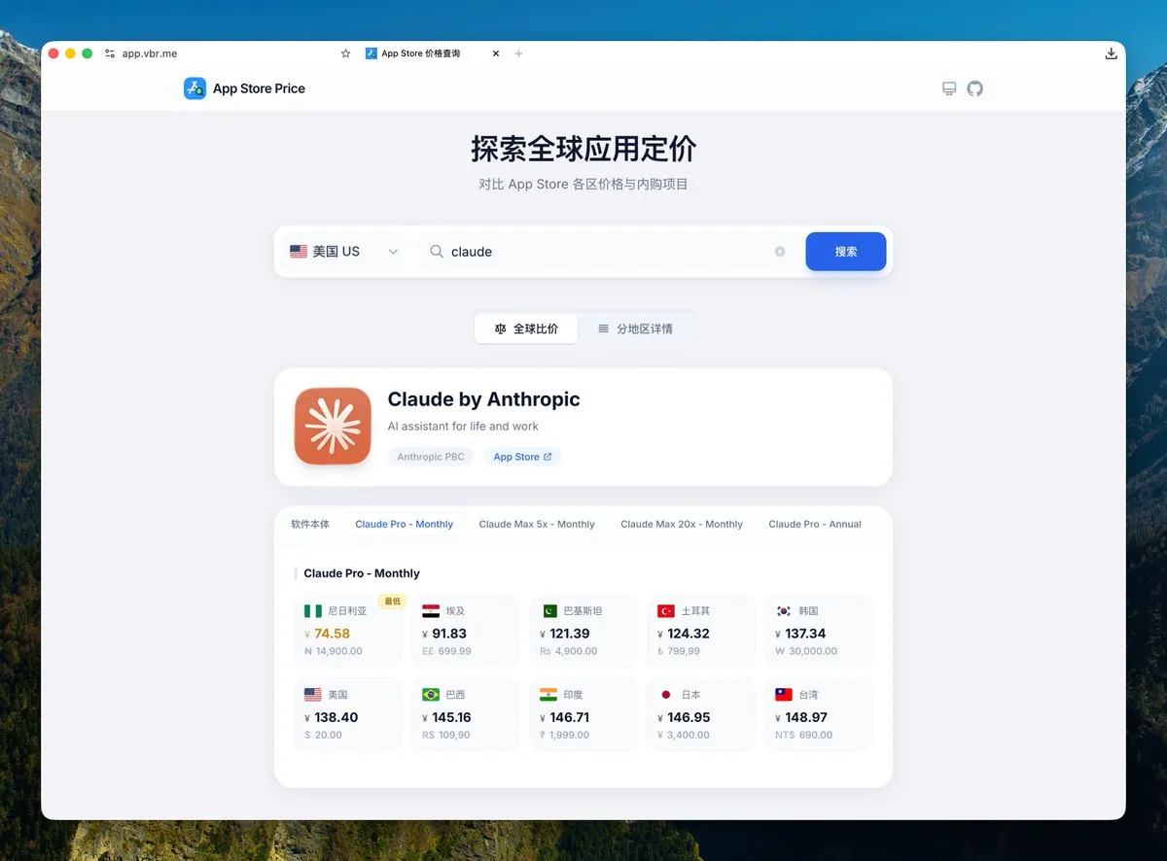The width and height of the screenshot is (1167, 861).
Task: Click the App Store Price logo icon
Action: pos(194,88)
